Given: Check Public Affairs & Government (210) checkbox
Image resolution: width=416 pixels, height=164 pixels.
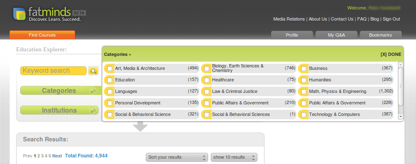Looking at the screenshot, I should click(x=207, y=103).
